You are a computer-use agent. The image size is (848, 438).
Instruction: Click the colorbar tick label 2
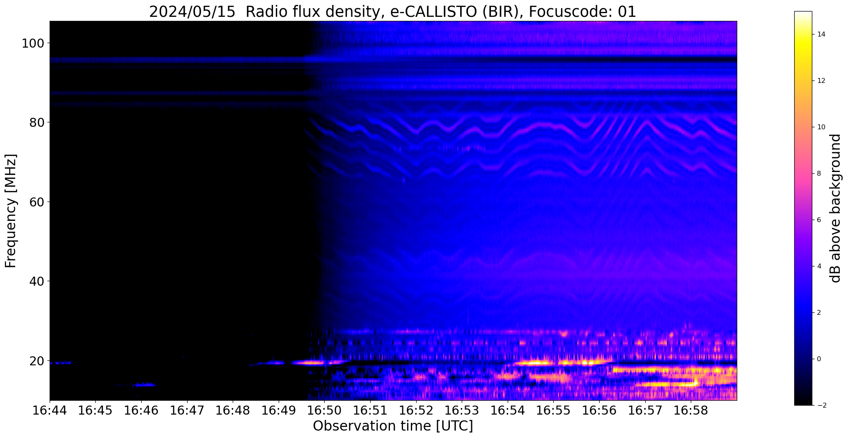pyautogui.click(x=819, y=312)
